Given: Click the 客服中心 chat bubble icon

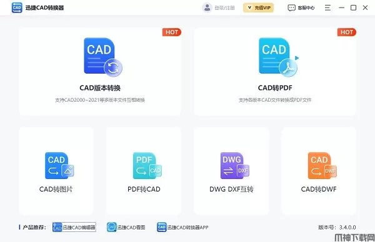Looking at the screenshot, I should tap(291, 8).
